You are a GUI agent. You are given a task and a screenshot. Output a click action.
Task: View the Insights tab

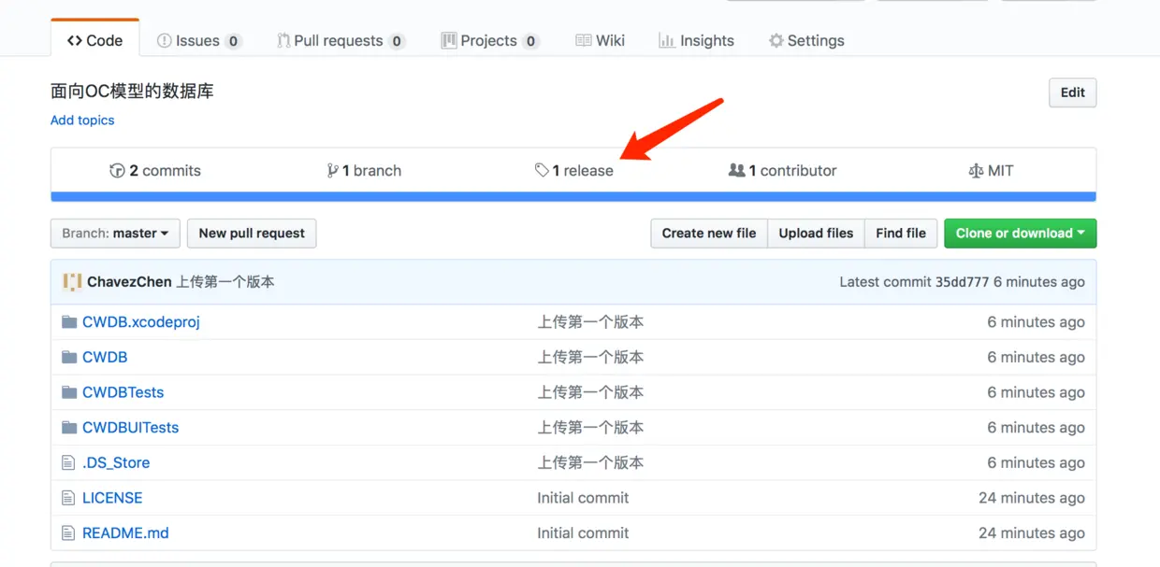696,41
